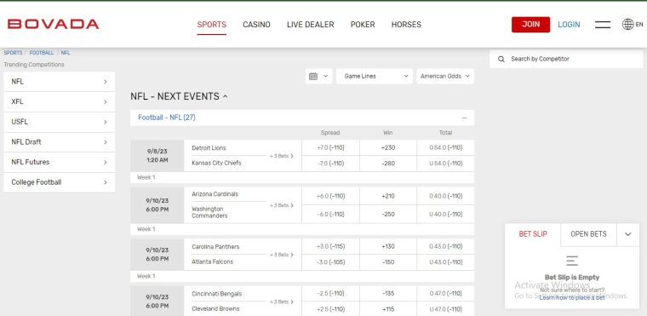Click the Bovada logo

[x=54, y=25]
